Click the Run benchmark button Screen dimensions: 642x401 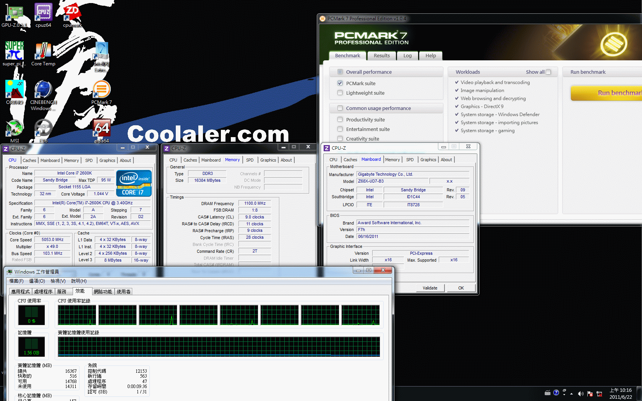point(606,93)
